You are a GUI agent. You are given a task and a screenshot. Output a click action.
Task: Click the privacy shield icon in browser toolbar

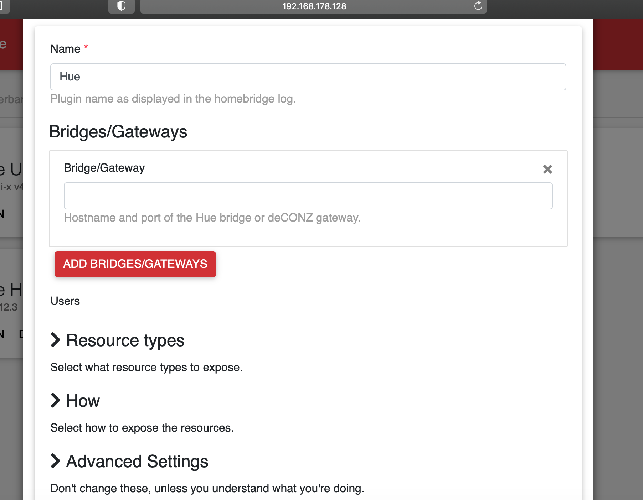tap(121, 6)
